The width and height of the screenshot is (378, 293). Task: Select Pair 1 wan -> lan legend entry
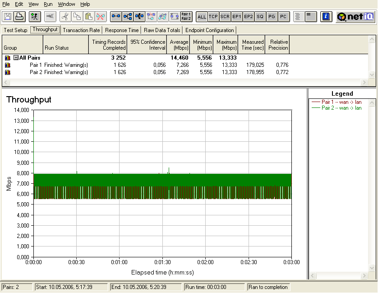click(x=341, y=102)
